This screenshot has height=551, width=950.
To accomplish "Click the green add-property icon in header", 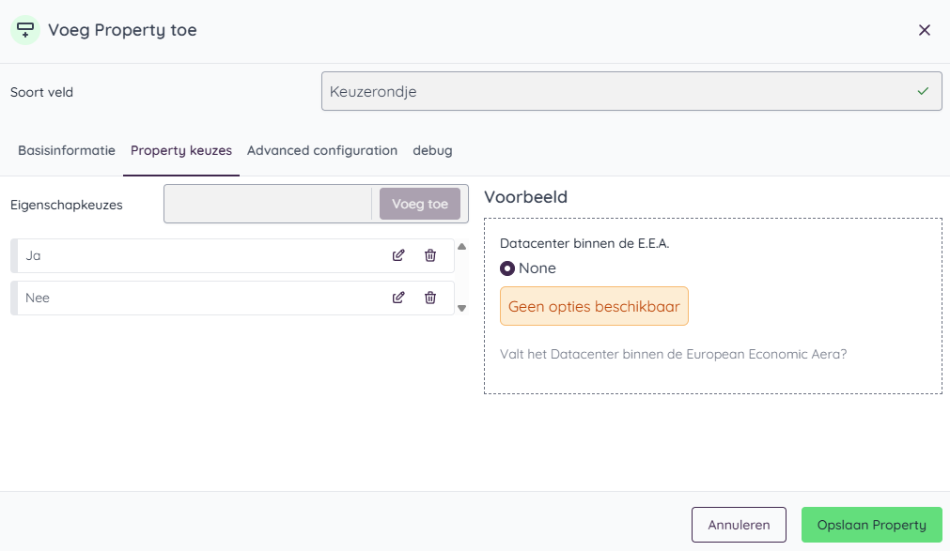I will click(x=25, y=30).
